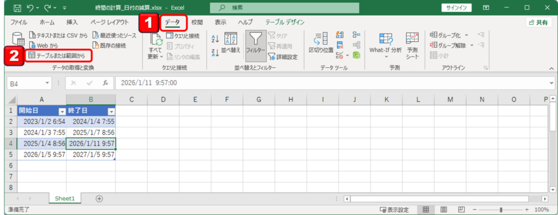The image size is (558, 215).
Task: Click 区切り位置 text to columns
Action: click(x=320, y=43)
